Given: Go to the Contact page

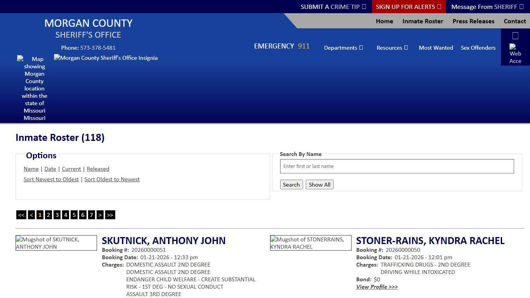Looking at the screenshot, I should click(x=515, y=21).
